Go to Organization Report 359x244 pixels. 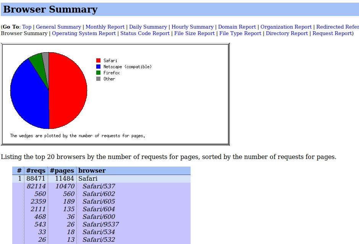pyautogui.click(x=286, y=27)
